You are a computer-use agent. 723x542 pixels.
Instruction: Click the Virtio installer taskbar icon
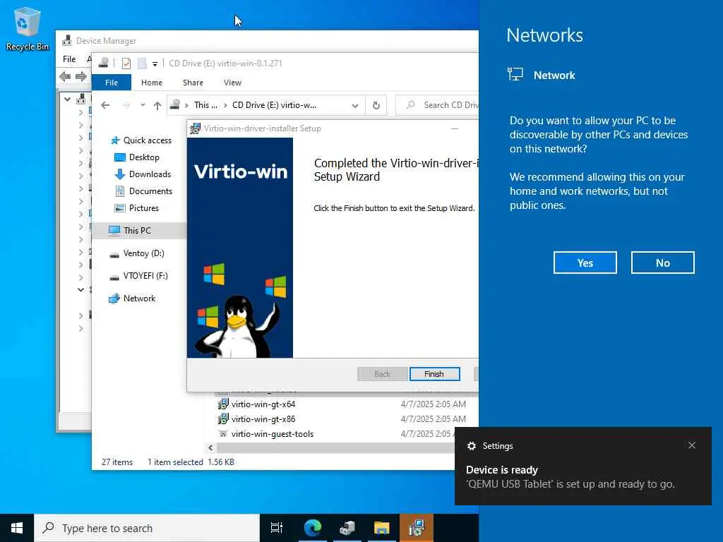417,528
